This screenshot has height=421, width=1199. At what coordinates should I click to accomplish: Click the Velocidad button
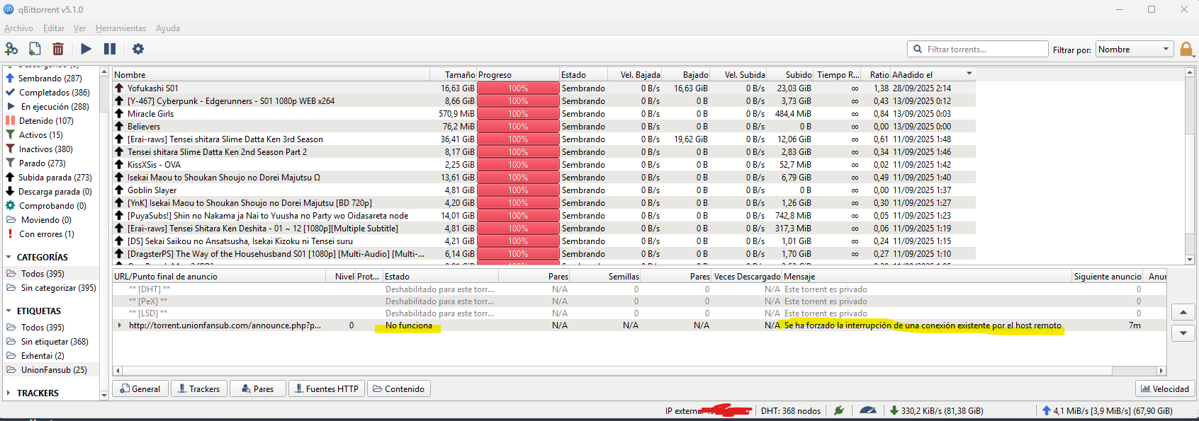(x=1164, y=388)
